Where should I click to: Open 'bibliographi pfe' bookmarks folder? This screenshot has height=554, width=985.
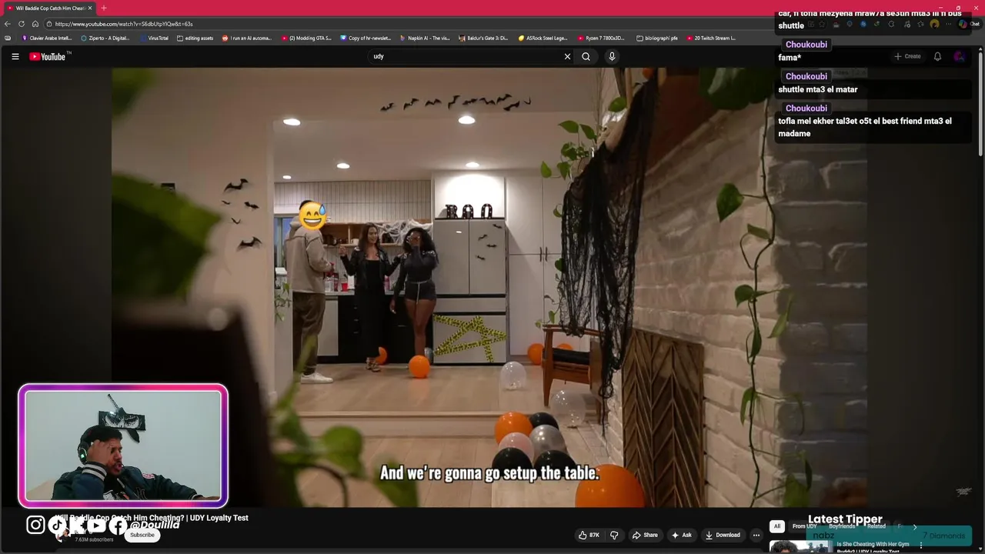657,38
